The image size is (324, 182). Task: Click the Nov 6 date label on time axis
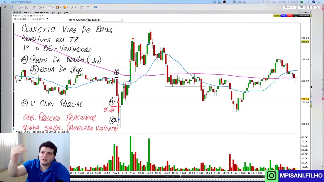[x=116, y=173]
